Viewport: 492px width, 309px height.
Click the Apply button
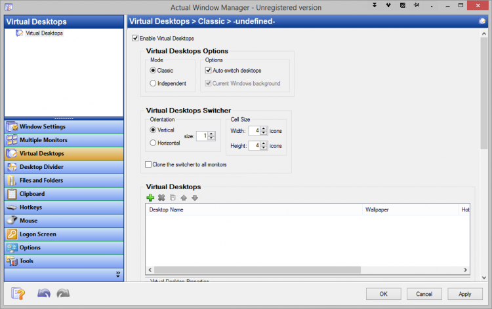tap(465, 294)
